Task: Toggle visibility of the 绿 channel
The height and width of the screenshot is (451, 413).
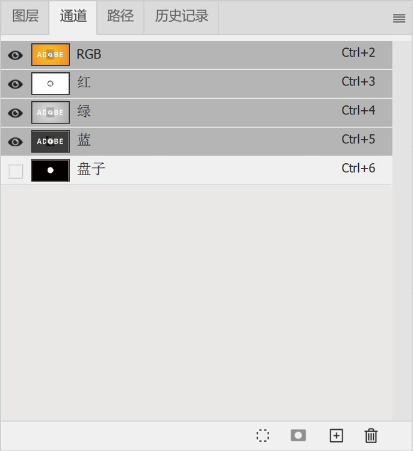Action: 15,113
